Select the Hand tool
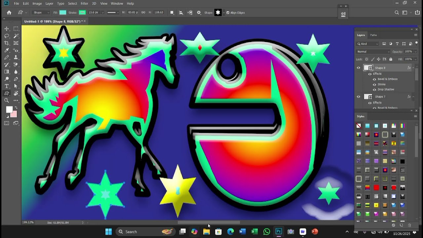The width and height of the screenshot is (423, 238). click(x=16, y=93)
